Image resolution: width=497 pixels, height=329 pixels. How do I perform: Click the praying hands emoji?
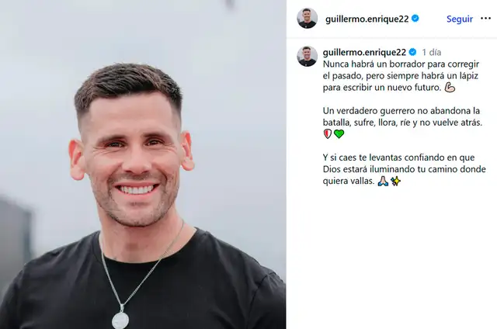[383, 181]
